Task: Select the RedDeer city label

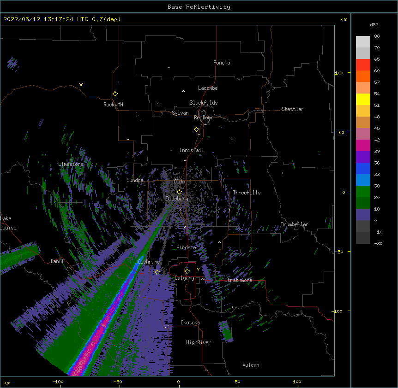Action: click(x=203, y=118)
